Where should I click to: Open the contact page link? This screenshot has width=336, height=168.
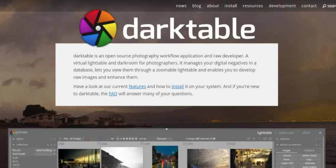tap(309, 6)
